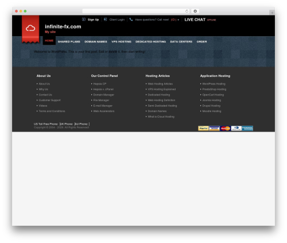
Task: Click the Visa card logo
Action: [x=214, y=128]
